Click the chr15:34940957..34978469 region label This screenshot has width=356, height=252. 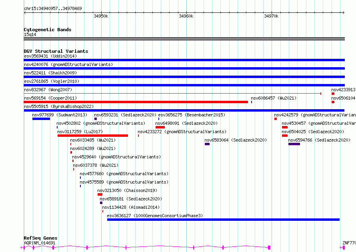(x=53, y=9)
